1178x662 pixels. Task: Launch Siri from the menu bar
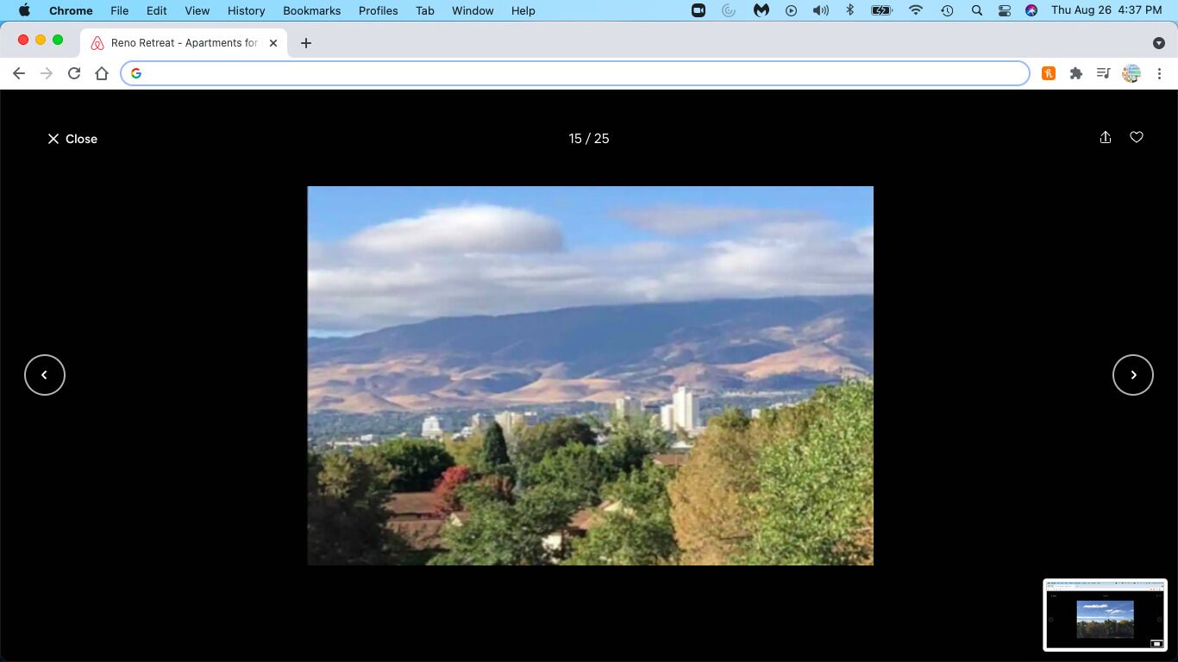[1031, 10]
